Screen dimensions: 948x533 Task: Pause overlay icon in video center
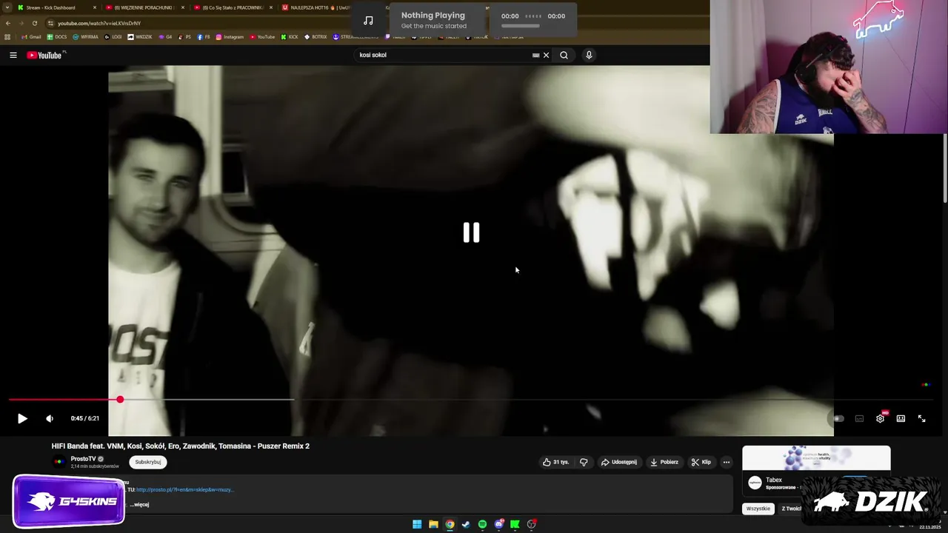[471, 232]
